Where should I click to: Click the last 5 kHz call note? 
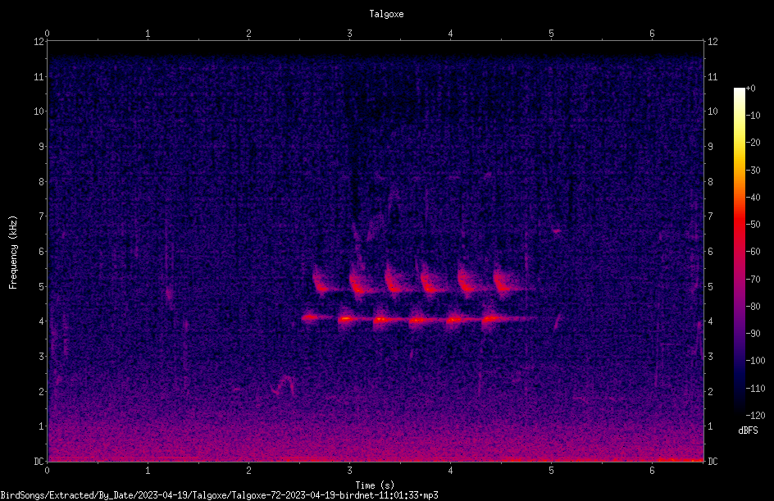pyautogui.click(x=504, y=284)
